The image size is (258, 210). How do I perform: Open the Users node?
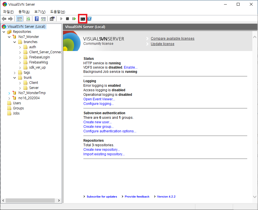pos(17,103)
